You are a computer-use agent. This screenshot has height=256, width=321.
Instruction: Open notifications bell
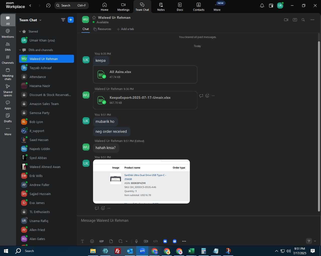tap(262, 5)
